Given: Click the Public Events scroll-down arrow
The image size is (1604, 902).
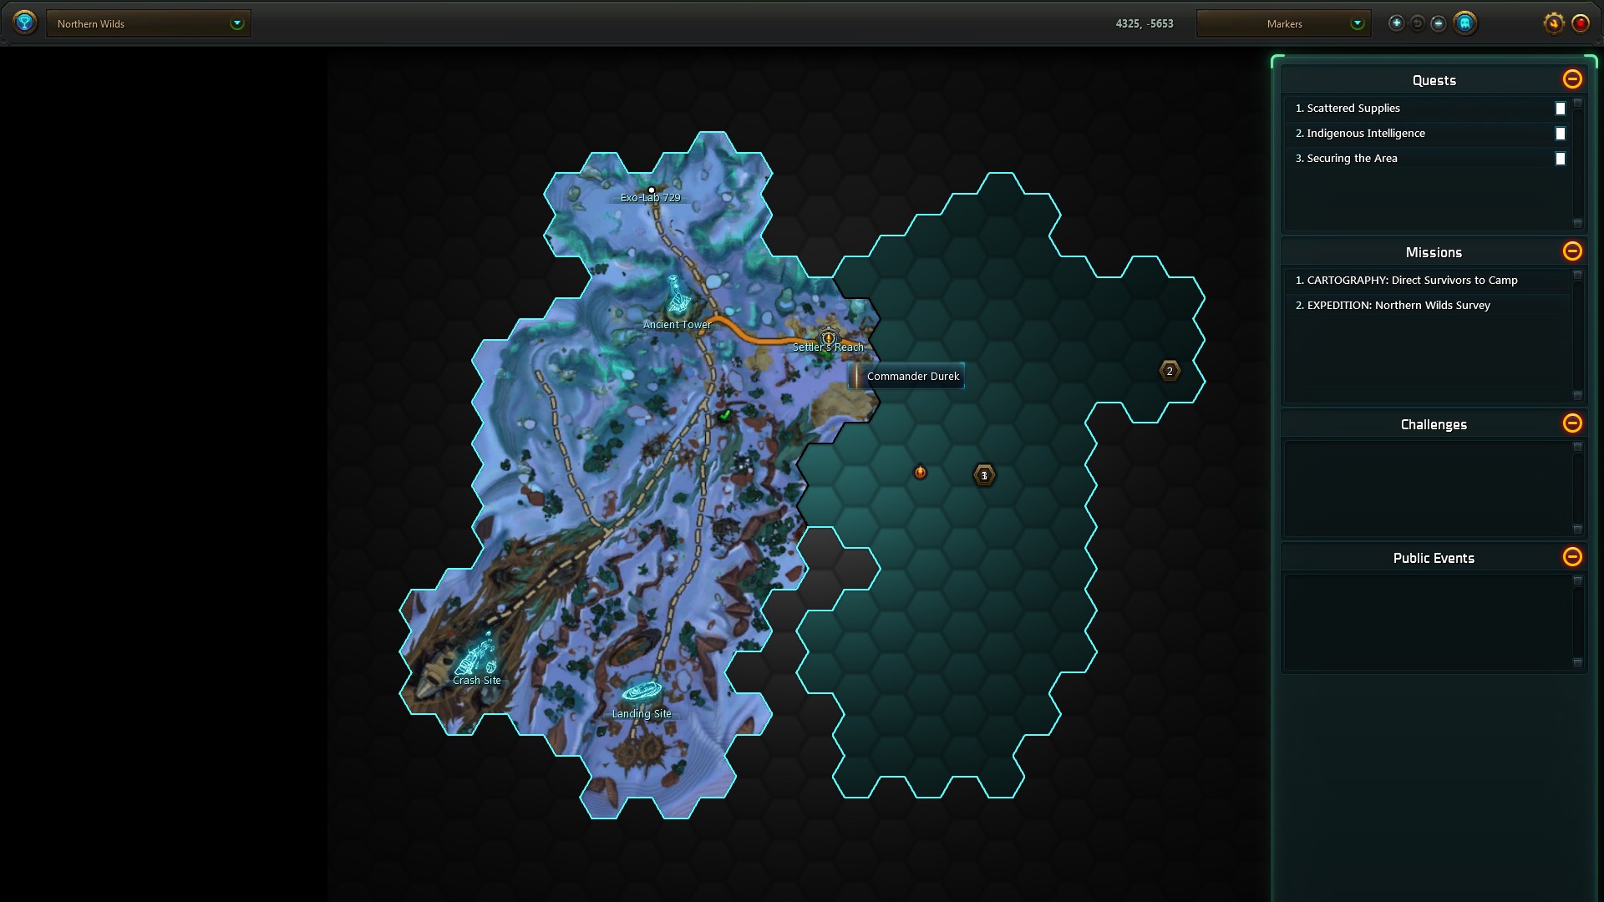Looking at the screenshot, I should pyautogui.click(x=1577, y=662).
